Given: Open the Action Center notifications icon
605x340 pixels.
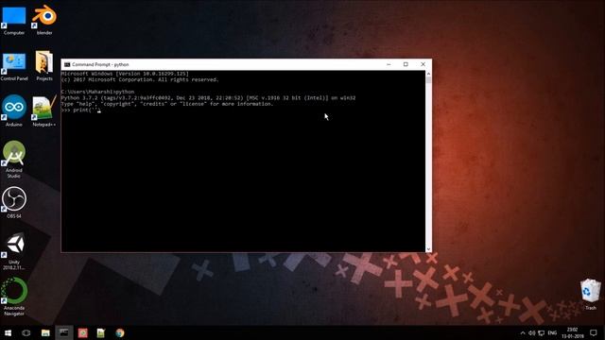Looking at the screenshot, I should (x=594, y=333).
